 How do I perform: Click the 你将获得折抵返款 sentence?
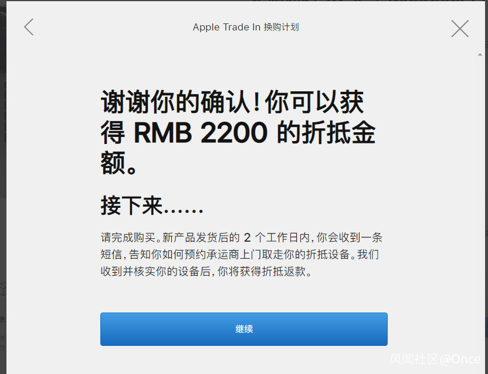tap(265, 272)
